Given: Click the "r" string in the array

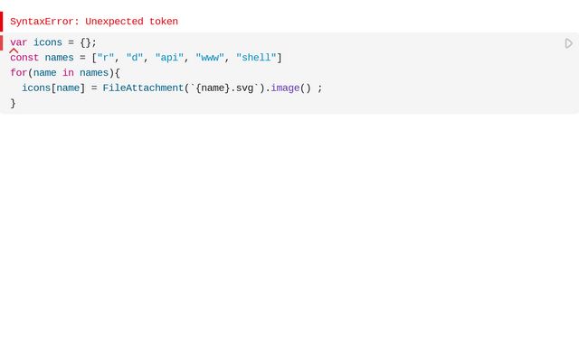Looking at the screenshot, I should [106, 58].
